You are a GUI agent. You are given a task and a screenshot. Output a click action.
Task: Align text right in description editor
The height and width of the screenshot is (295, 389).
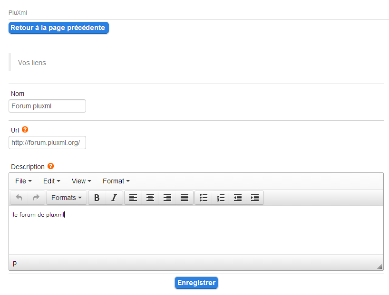pyautogui.click(x=167, y=198)
